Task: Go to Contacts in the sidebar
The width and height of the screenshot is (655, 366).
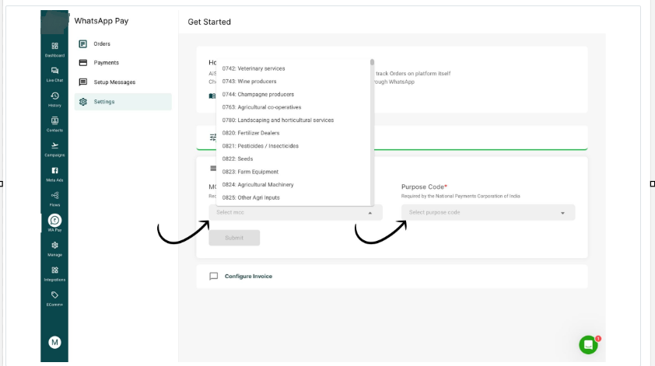Action: 54,124
